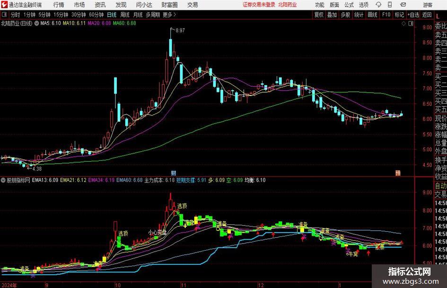The image size is (447, 288).
Task: Click the 通达信 red logo icon
Action: 4,5
